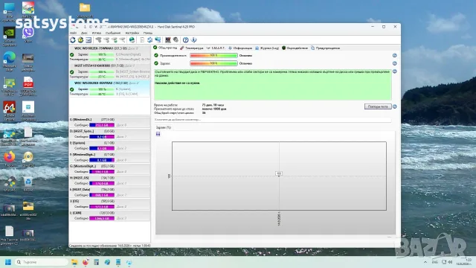Viewport: 476px width, 268px height.
Task: Select disk HGST HTS541010 Disk 1
Action: click(x=109, y=71)
